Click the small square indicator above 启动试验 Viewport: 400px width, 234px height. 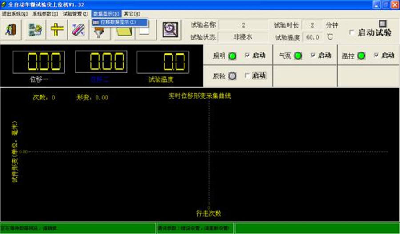382,24
